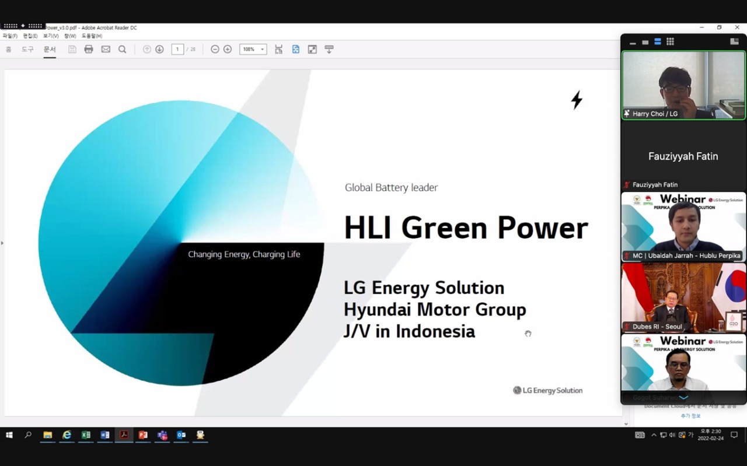Zoom out using the minus circle icon
747x466 pixels.
point(215,50)
